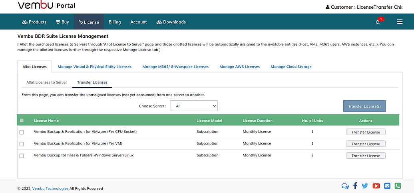This screenshot has width=414, height=193.
Task: Click Transfer License for Per VM row
Action: point(366,144)
